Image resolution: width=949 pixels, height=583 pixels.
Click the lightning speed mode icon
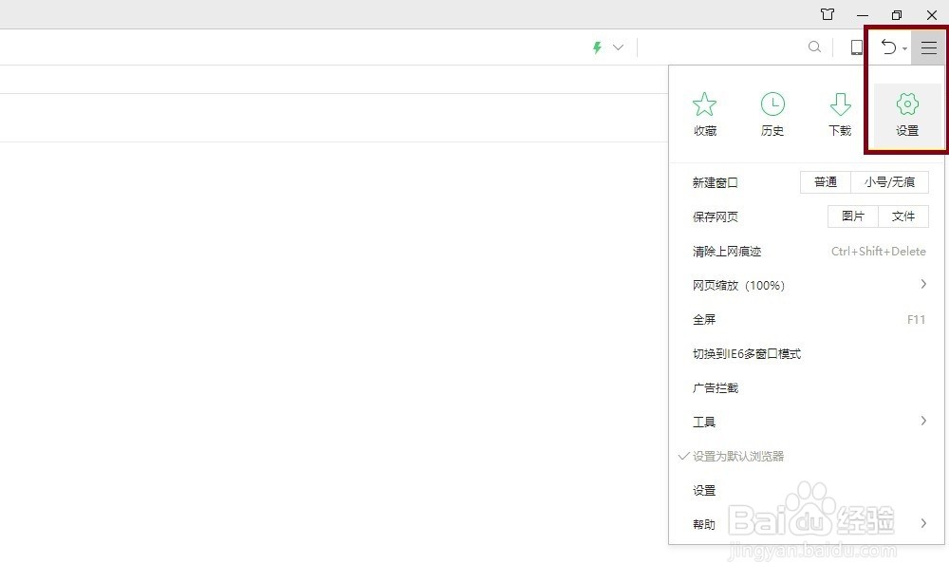point(597,47)
